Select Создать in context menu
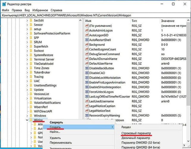This screenshot has width=191, height=149. pos(78,127)
